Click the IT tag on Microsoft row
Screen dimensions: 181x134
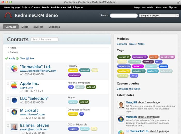coord(82,114)
